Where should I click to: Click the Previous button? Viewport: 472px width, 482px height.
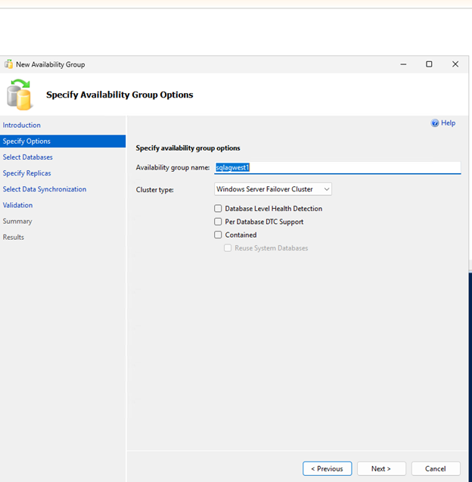click(x=327, y=468)
